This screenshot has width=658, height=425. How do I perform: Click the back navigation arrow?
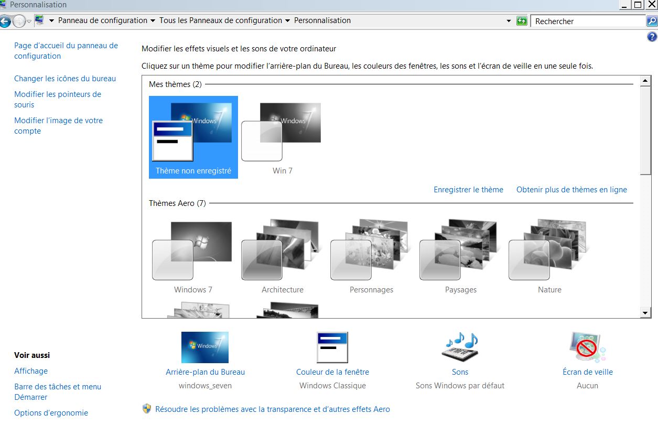[5, 21]
